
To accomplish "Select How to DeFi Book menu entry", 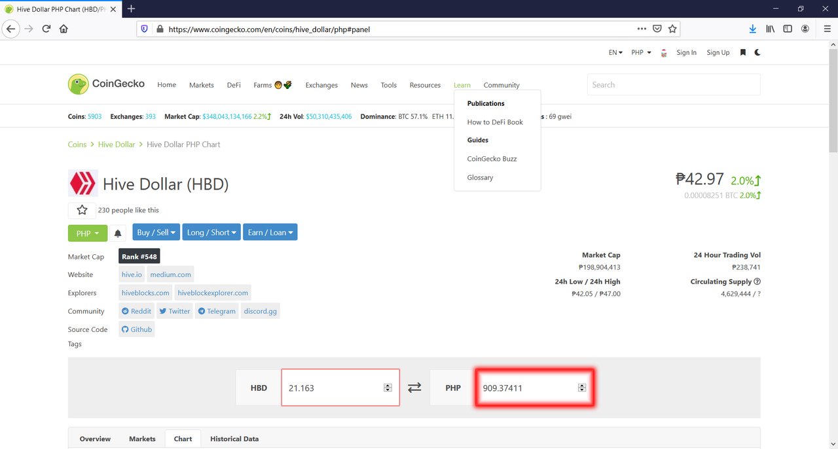I will point(495,122).
